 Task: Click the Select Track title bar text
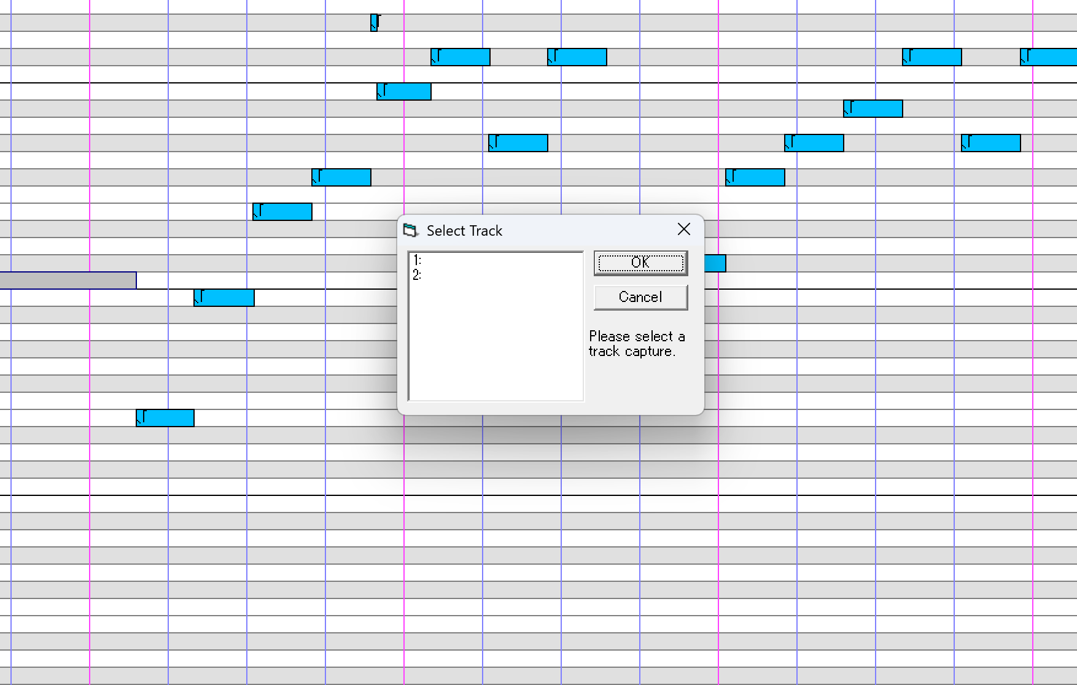click(464, 231)
